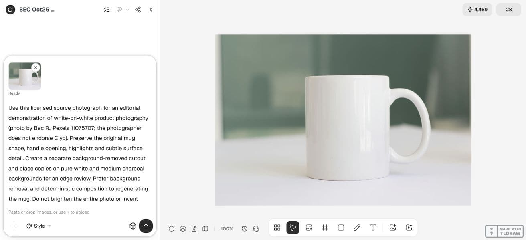This screenshot has height=240, width=526.
Task: Open the four-squares grid menu
Action: [277, 228]
